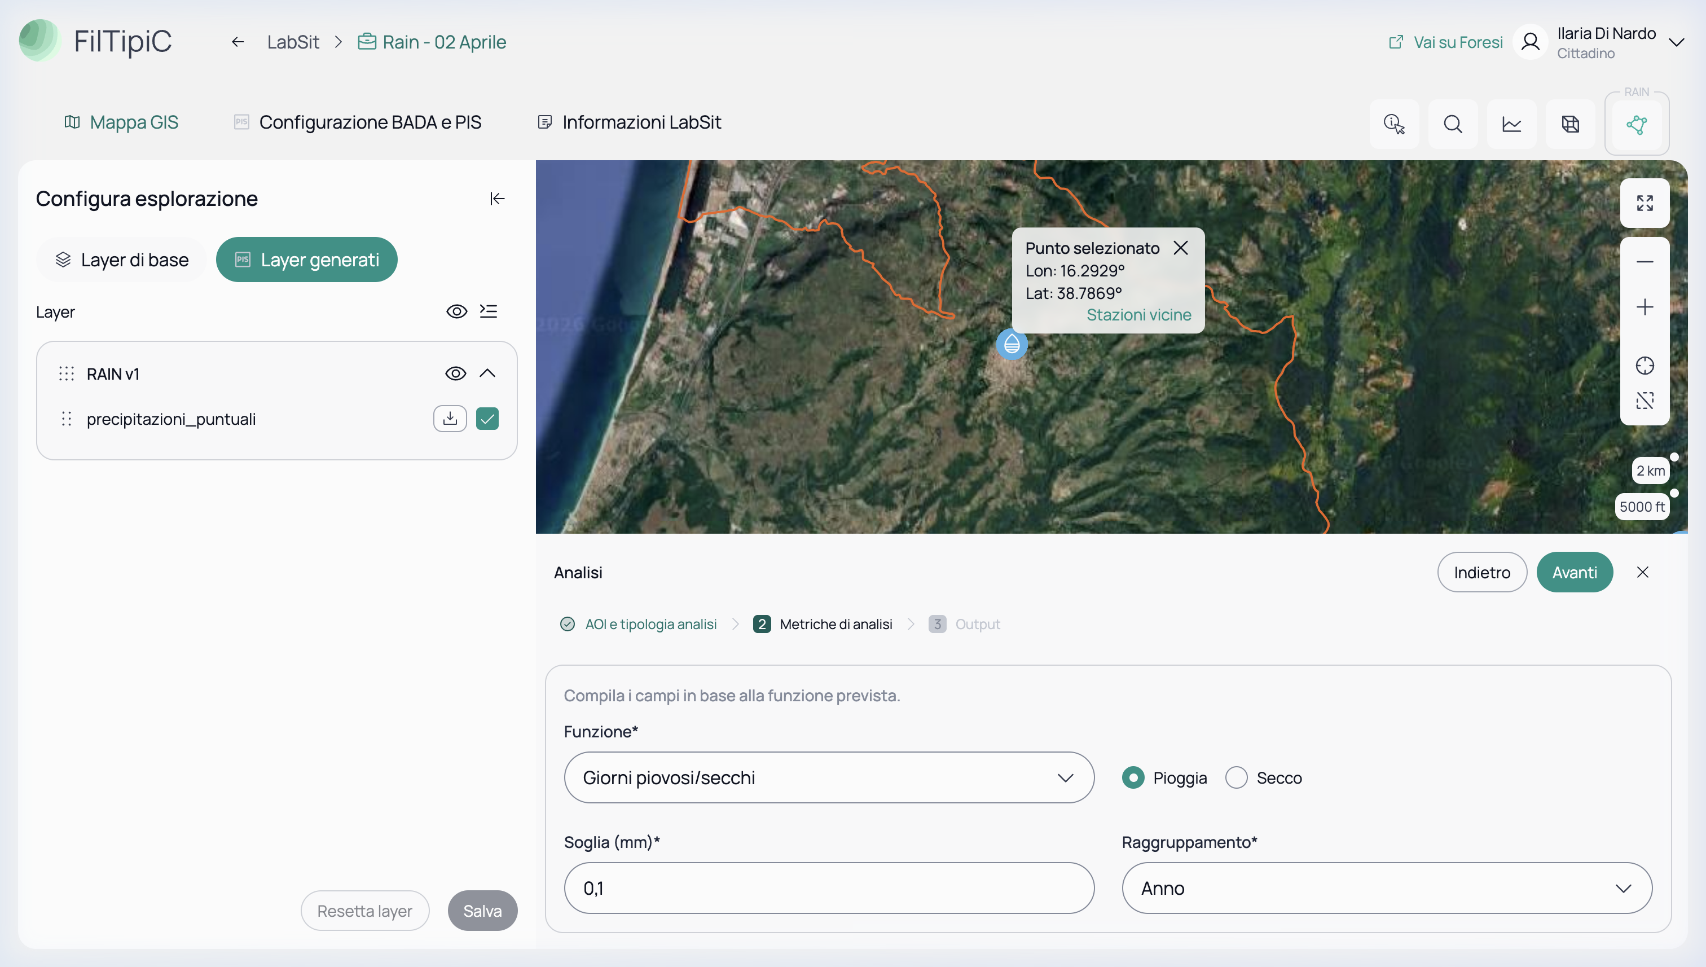Click the FilTipiC logo
1706x967 pixels.
[96, 41]
